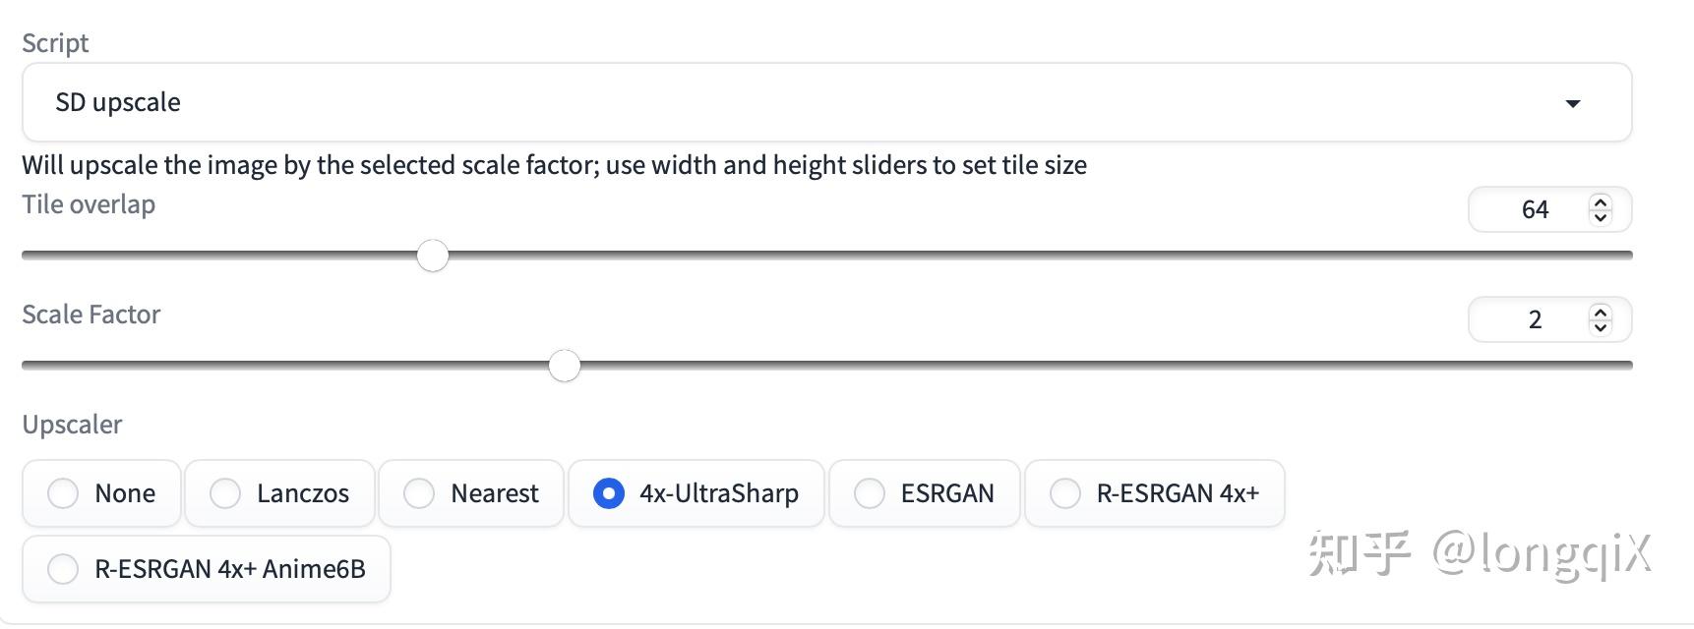This screenshot has height=629, width=1694.
Task: Choose the Lanczos upscaler option
Action: click(x=225, y=493)
